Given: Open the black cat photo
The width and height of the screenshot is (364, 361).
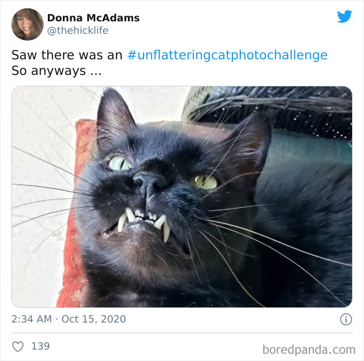Looking at the screenshot, I should (x=182, y=197).
